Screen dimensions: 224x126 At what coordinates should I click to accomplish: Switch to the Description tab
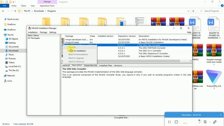[x=77, y=65]
